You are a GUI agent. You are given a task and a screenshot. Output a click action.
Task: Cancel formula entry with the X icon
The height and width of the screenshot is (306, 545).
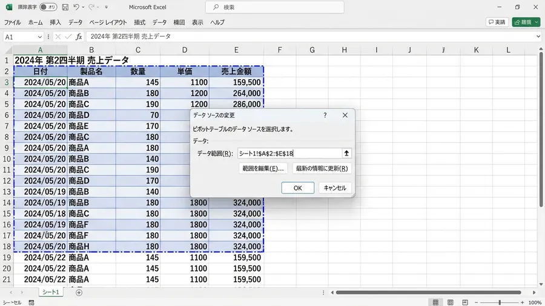pos(58,36)
